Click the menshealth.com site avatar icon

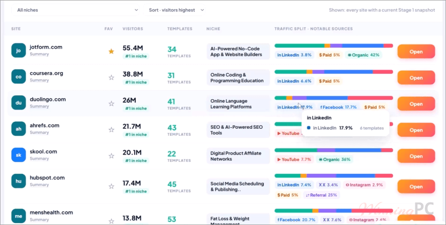coord(19,216)
